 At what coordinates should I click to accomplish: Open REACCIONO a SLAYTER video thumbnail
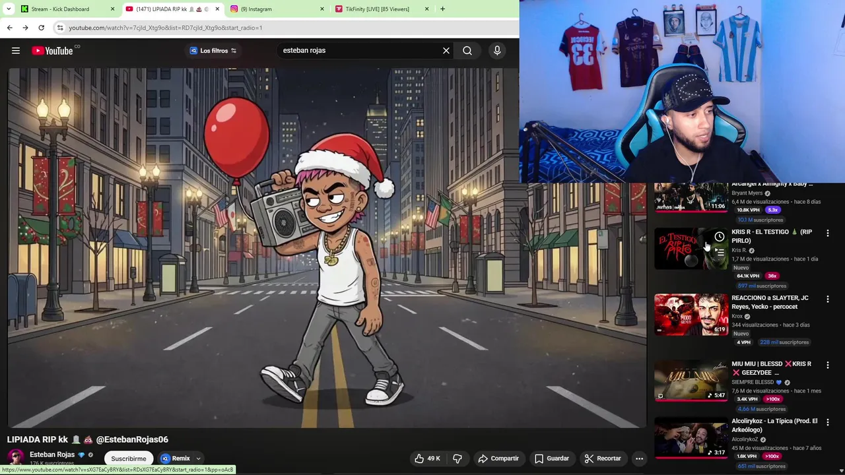691,315
